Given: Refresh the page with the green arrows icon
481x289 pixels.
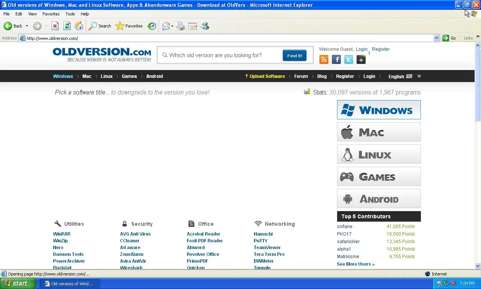Looking at the screenshot, I should pyautogui.click(x=67, y=26).
